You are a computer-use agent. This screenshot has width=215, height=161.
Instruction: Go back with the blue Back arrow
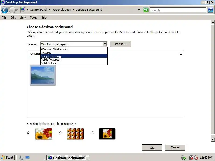point(5,10)
